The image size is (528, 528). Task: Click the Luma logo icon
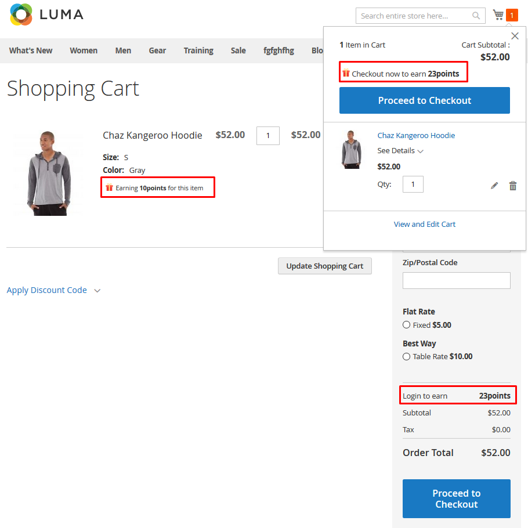pyautogui.click(x=21, y=15)
